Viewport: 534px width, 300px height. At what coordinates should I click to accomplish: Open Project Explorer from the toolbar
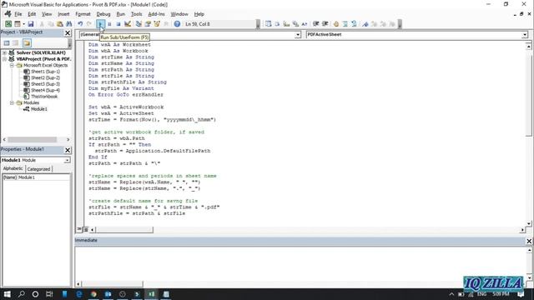[139, 24]
